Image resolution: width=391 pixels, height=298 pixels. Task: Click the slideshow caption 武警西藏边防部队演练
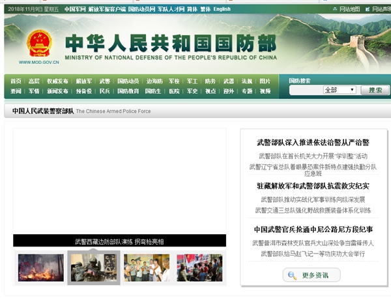[119, 242]
